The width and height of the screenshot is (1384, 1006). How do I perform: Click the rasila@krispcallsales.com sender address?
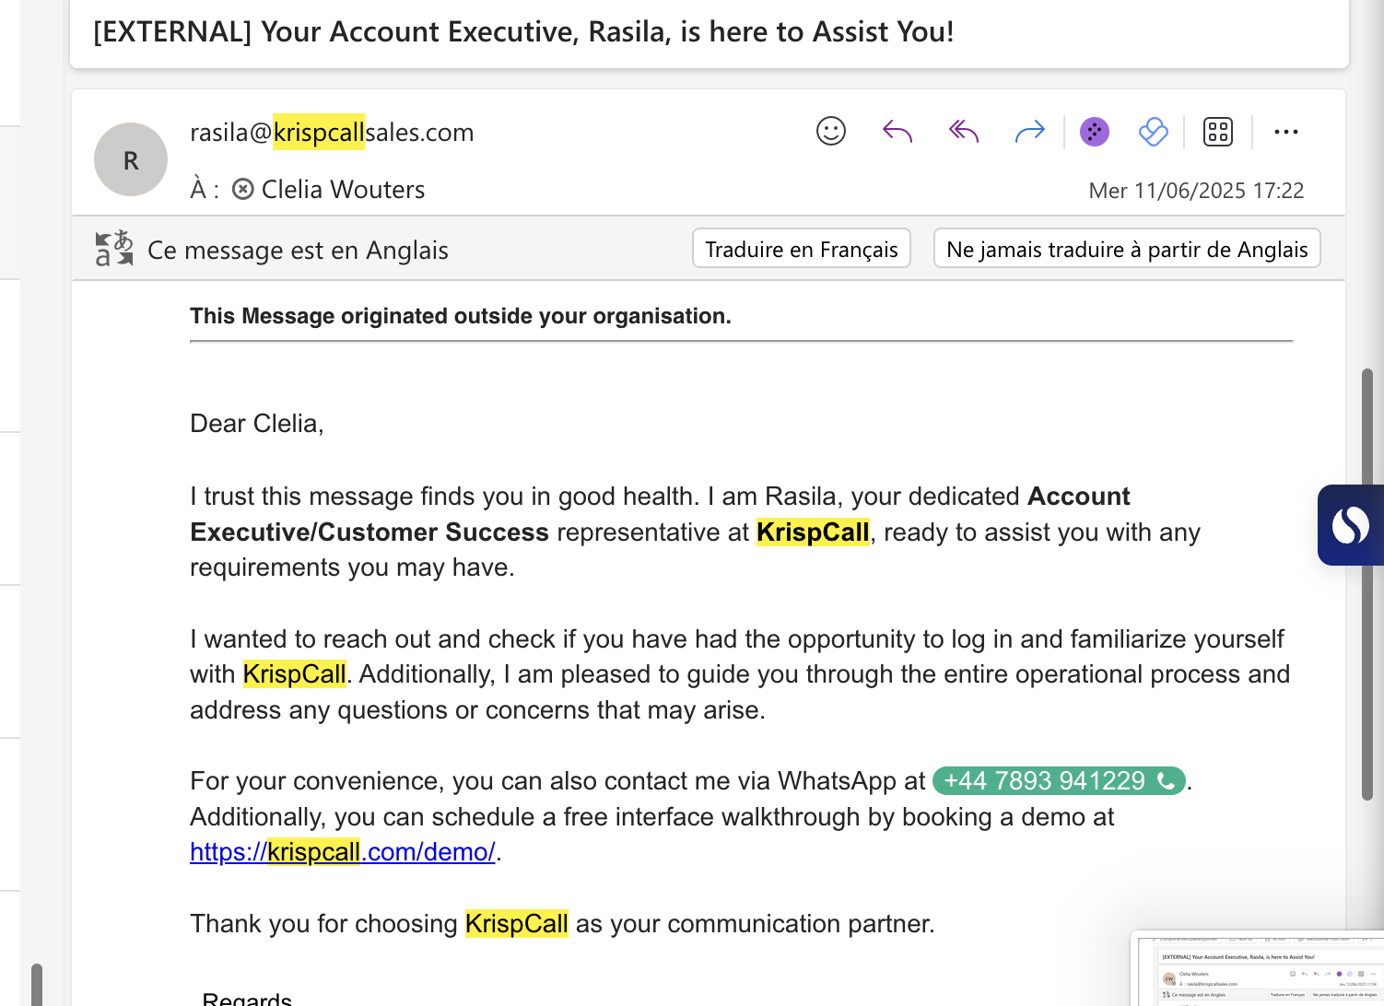[x=332, y=132]
